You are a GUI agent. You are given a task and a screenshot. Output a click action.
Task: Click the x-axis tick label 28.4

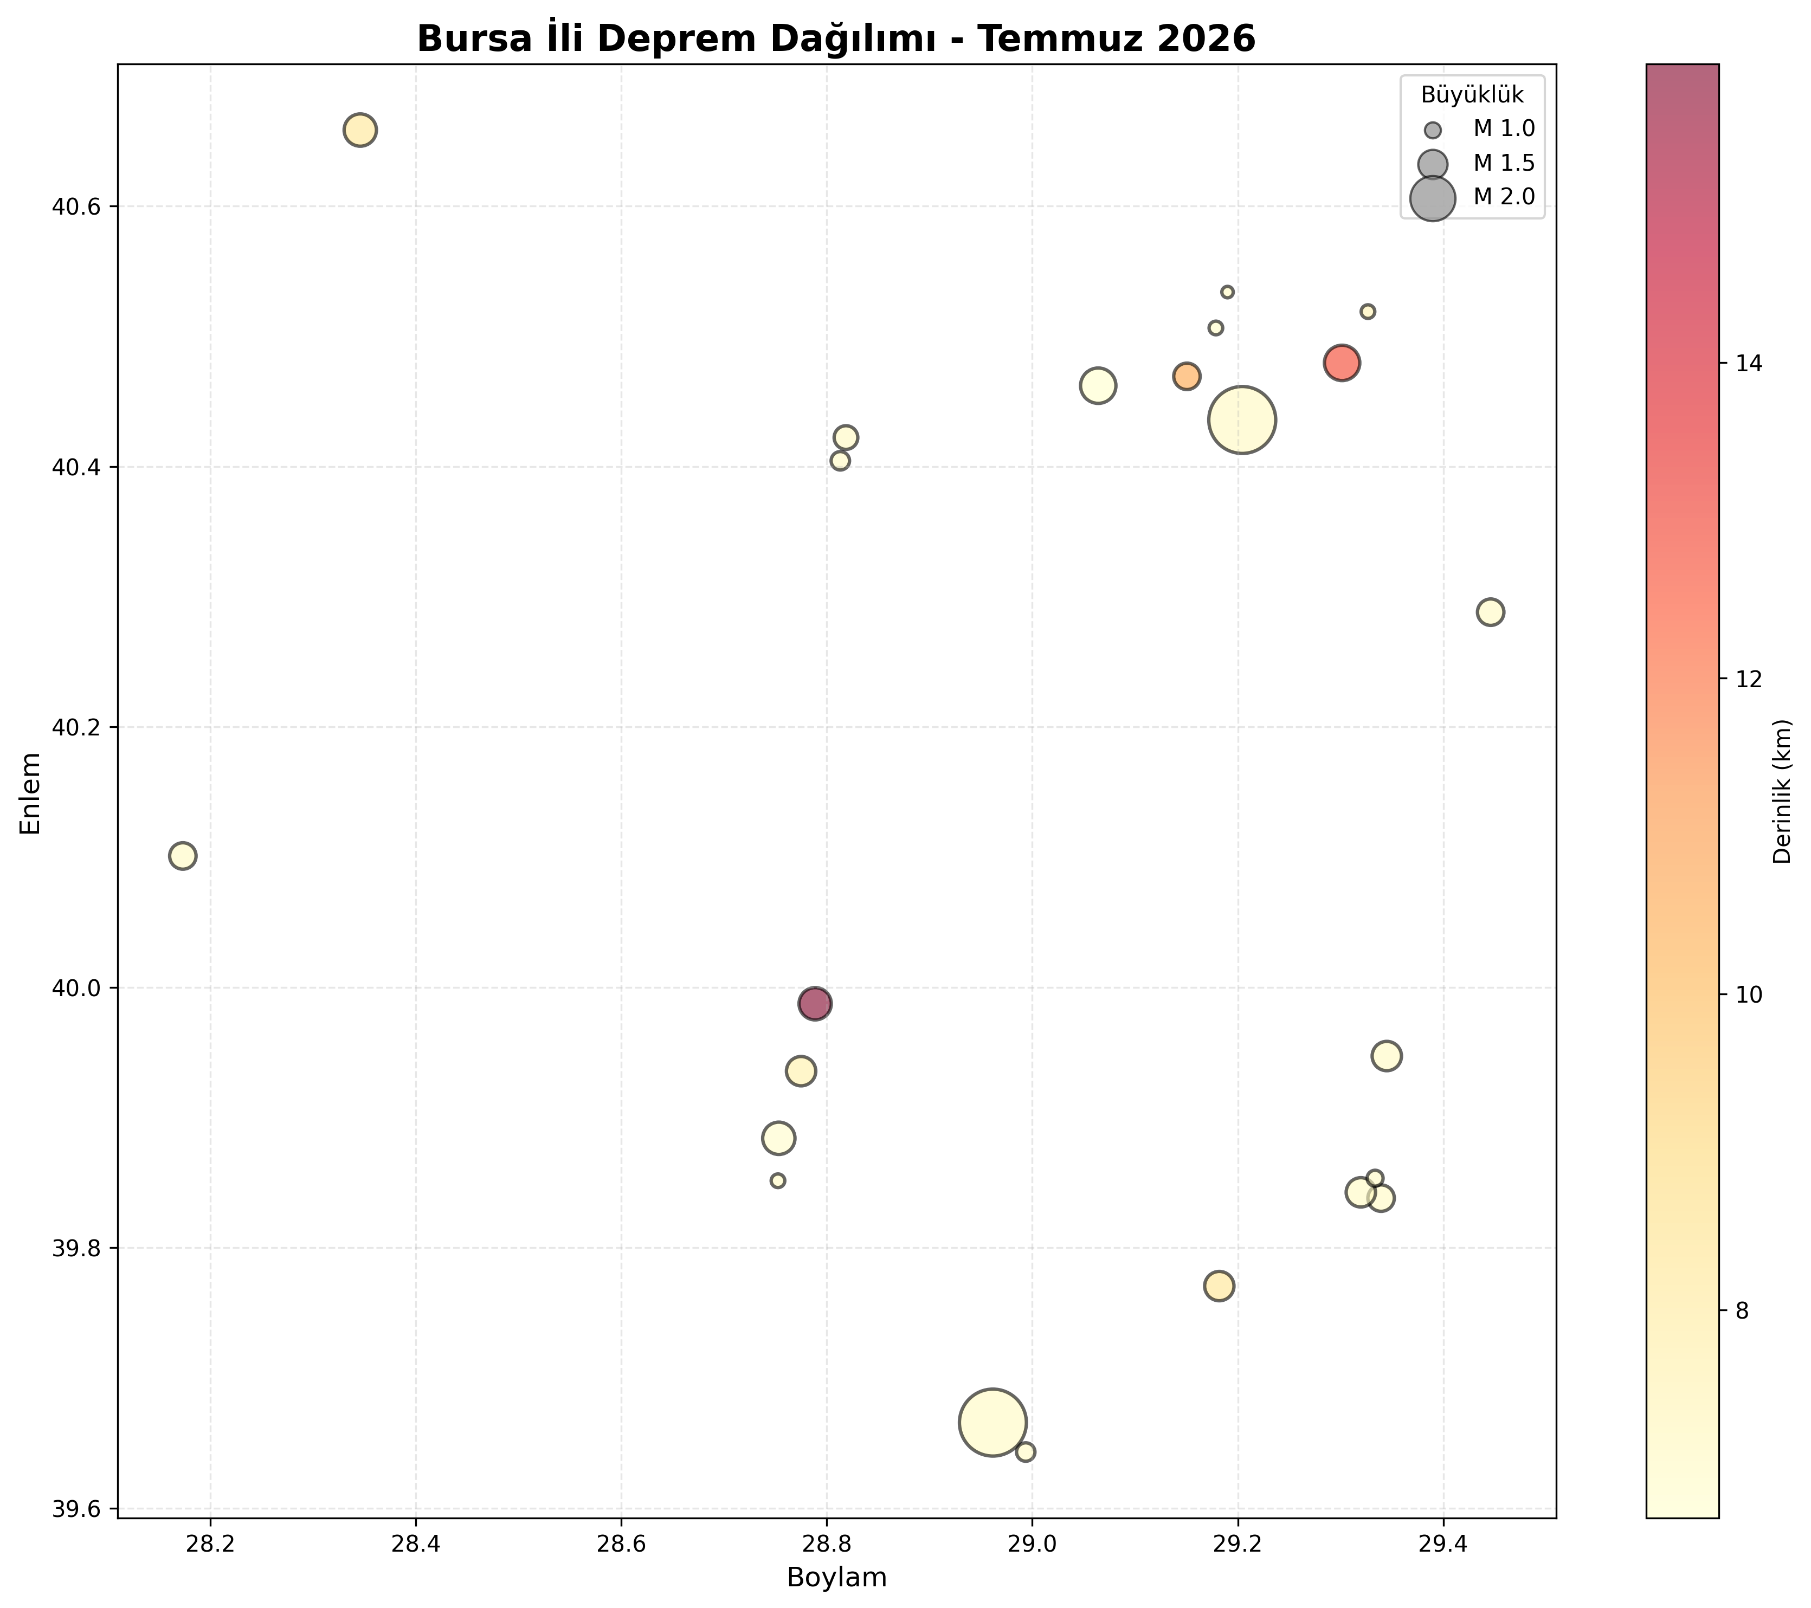(x=416, y=1545)
